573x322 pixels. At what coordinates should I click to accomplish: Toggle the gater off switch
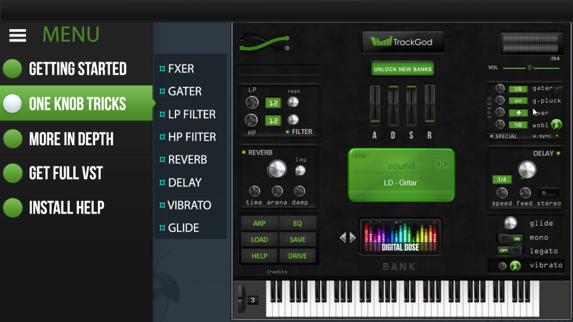[x=559, y=88]
